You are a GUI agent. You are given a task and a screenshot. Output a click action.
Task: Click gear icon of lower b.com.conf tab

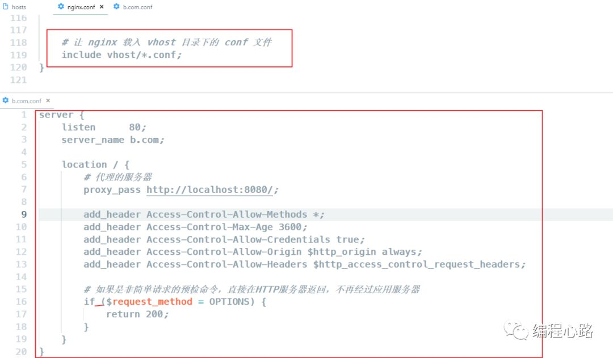click(6, 100)
